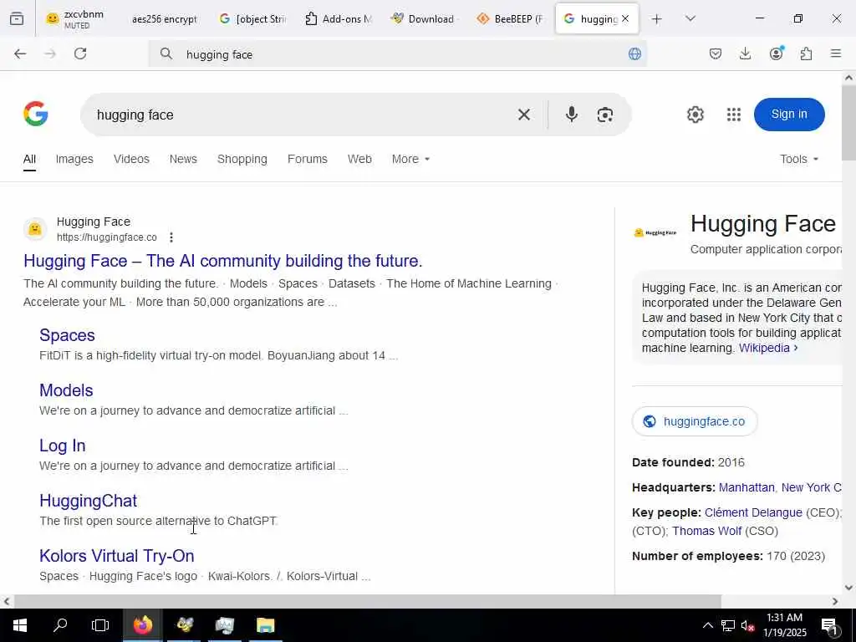The image size is (856, 642).
Task: Open the Models sitelink
Action: tap(66, 390)
